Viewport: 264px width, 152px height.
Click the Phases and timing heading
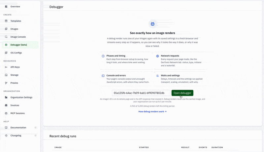(x=116, y=56)
